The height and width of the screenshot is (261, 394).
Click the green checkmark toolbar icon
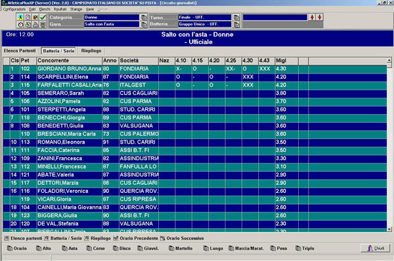[43, 17]
